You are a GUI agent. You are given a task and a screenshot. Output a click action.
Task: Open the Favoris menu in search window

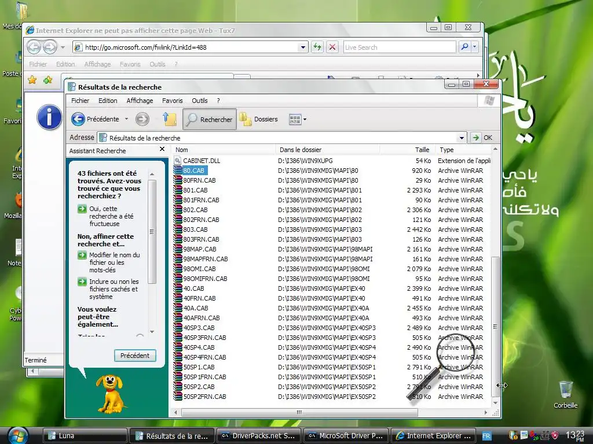click(x=173, y=101)
